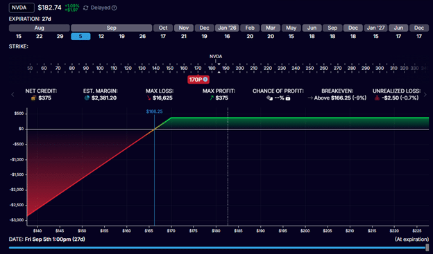
Task: Select the Nov month tab
Action: click(184, 28)
